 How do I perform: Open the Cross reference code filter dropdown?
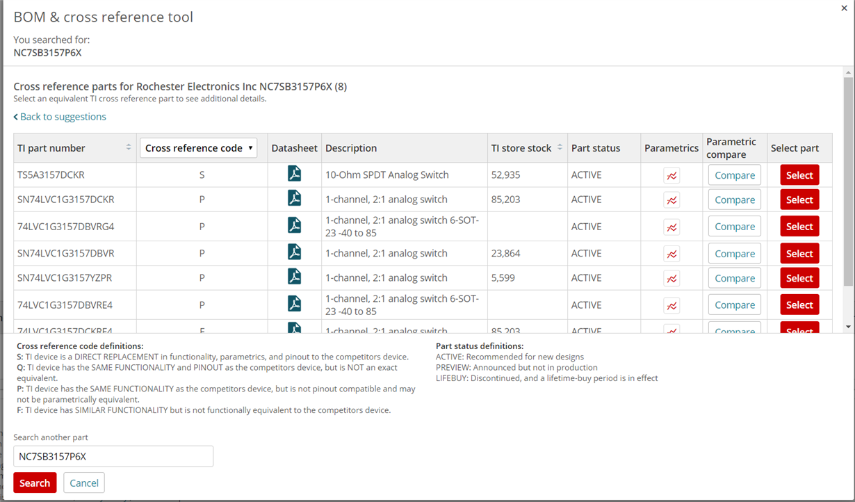coord(199,147)
